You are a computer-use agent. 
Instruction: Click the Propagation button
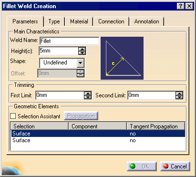point(81,116)
